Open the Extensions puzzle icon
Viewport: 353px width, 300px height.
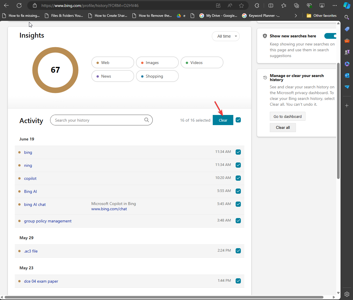(257, 6)
